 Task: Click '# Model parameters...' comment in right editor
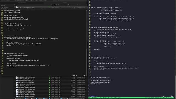point(102,32)
